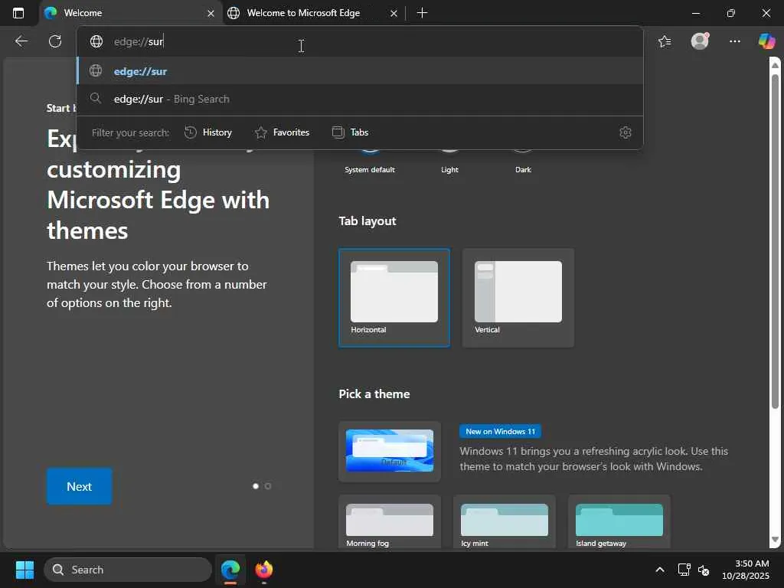Open the muted volume tray icon
784x588 pixels.
tap(704, 570)
